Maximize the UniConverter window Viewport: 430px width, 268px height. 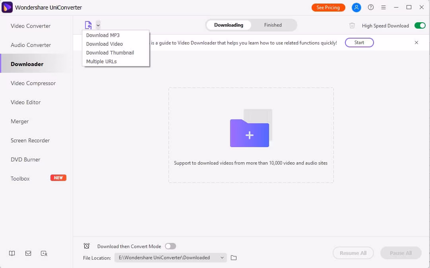pyautogui.click(x=409, y=8)
